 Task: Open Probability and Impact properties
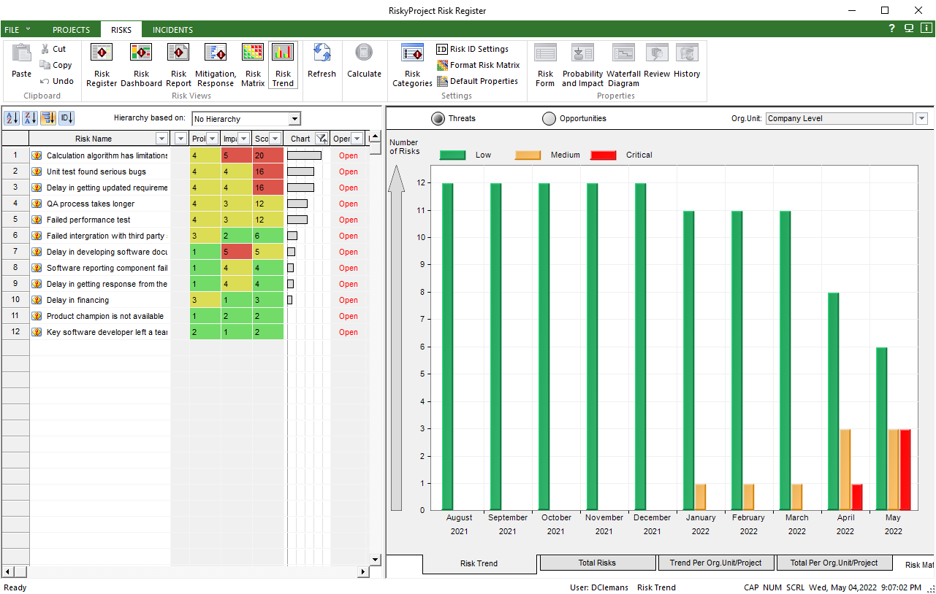tap(582, 64)
